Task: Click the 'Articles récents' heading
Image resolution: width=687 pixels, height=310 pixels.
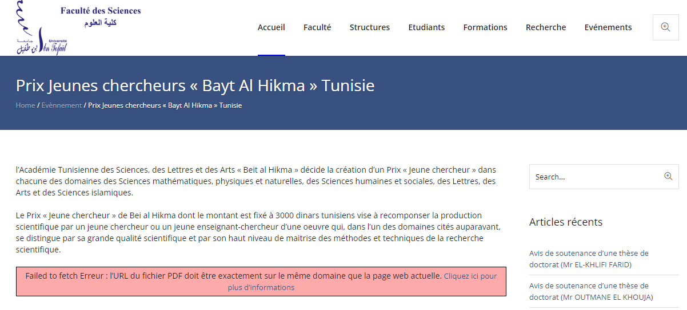Action: [x=566, y=222]
